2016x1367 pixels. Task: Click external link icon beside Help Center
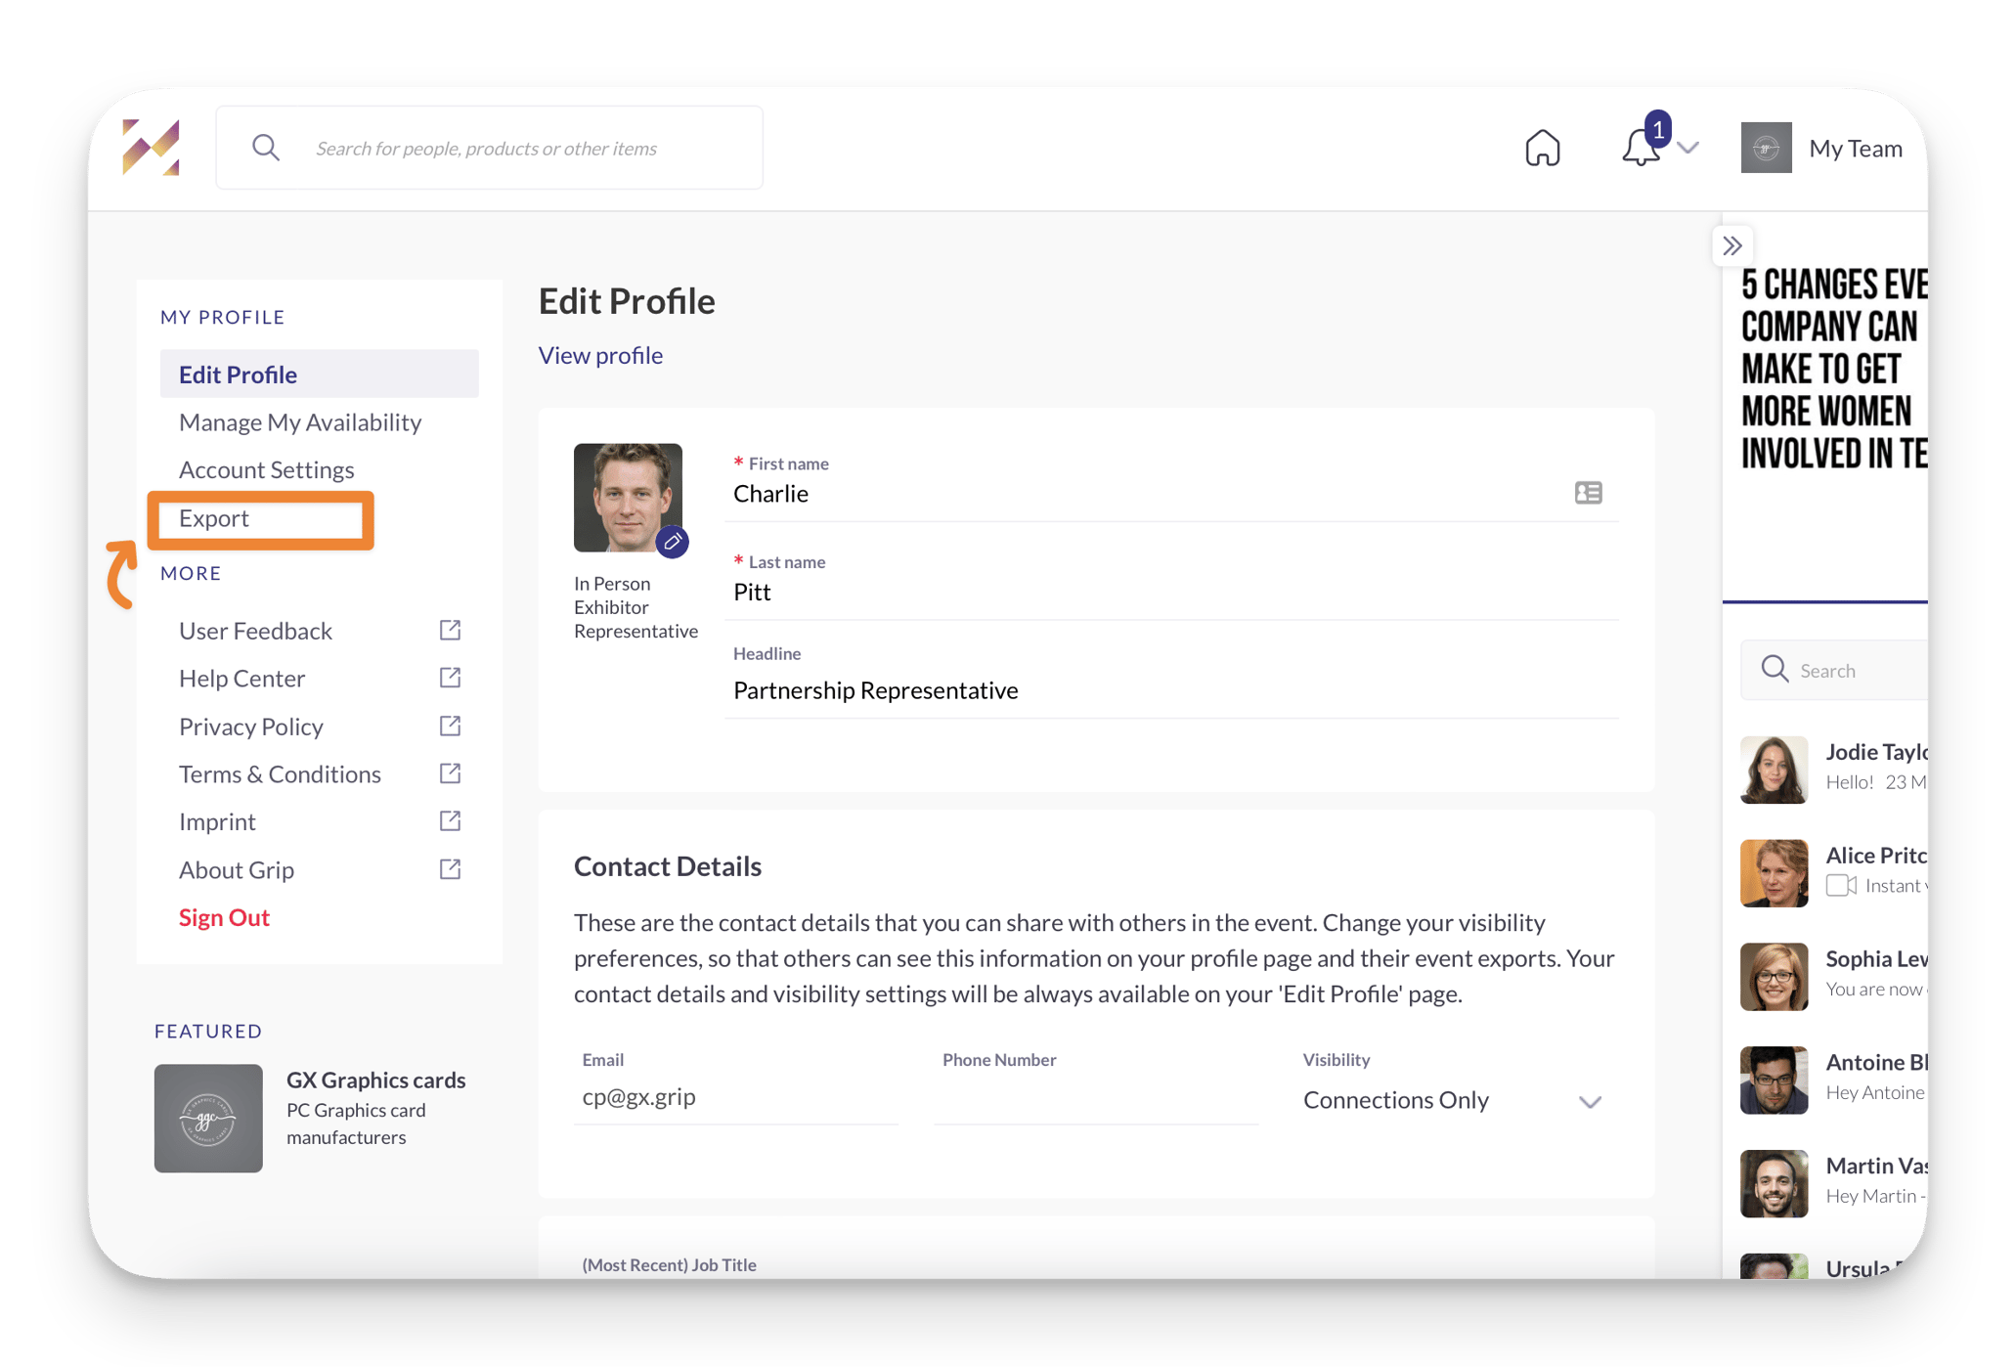tap(450, 678)
